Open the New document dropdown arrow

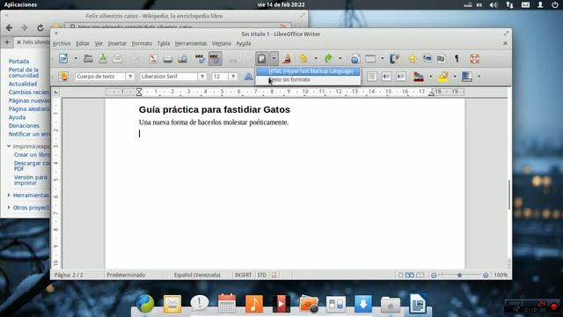coord(76,59)
